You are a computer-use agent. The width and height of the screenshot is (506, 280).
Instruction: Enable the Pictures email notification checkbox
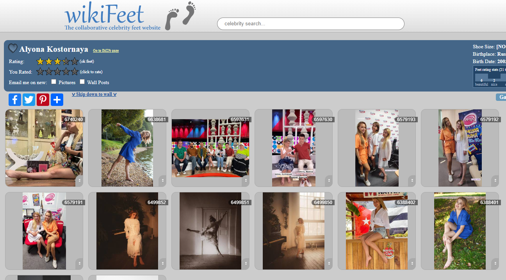click(x=54, y=82)
